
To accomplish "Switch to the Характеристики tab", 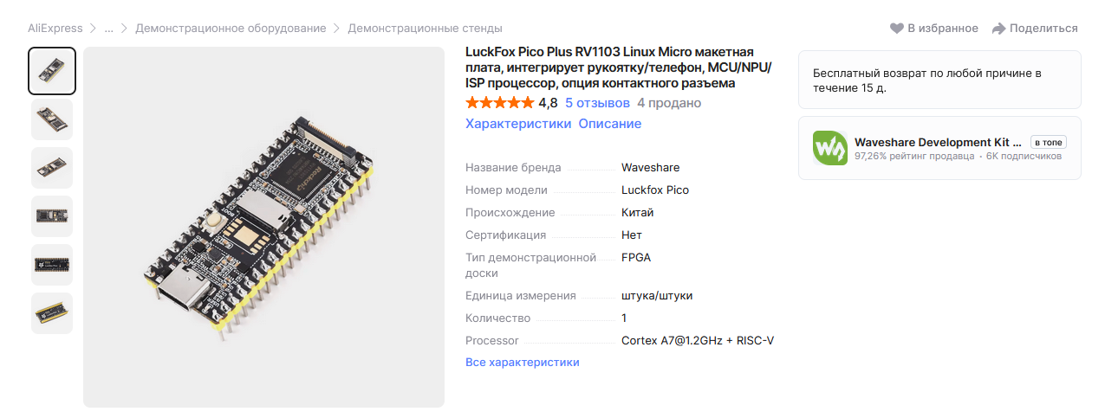I will [x=518, y=124].
